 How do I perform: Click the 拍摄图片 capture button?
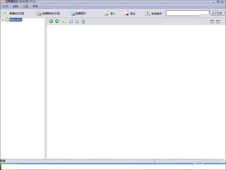coord(78,14)
